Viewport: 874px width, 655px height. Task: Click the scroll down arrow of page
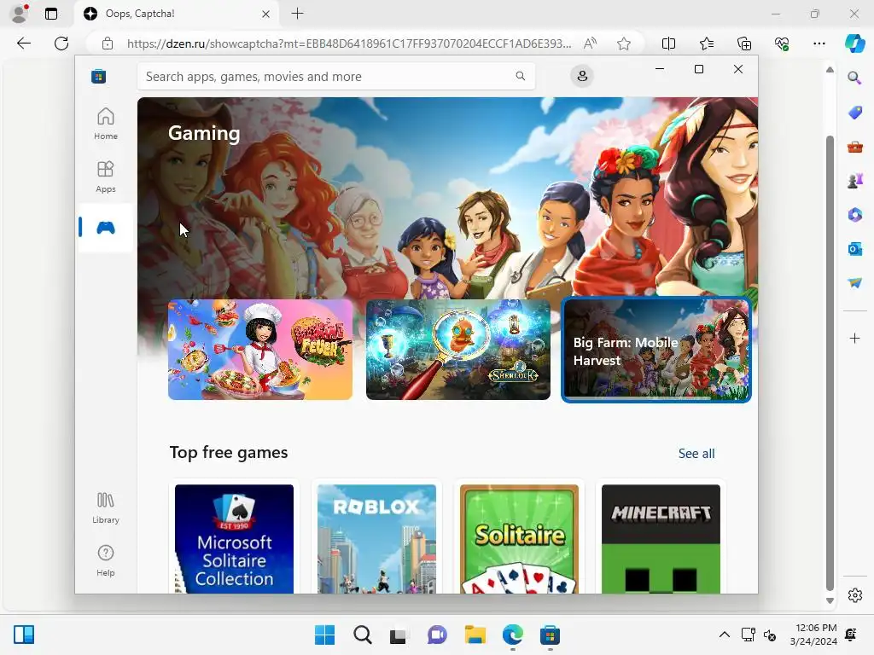pos(830,600)
